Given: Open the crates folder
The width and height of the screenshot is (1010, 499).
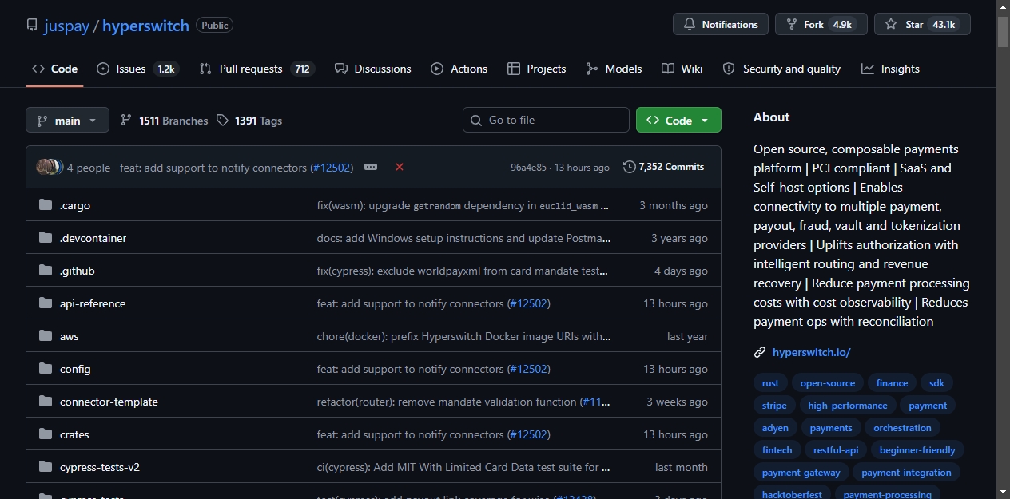Looking at the screenshot, I should click(x=74, y=434).
